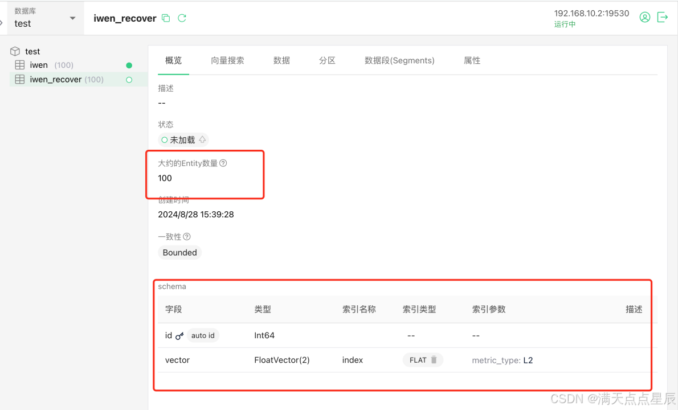Click the entity count value 100
The image size is (678, 410).
165,178
